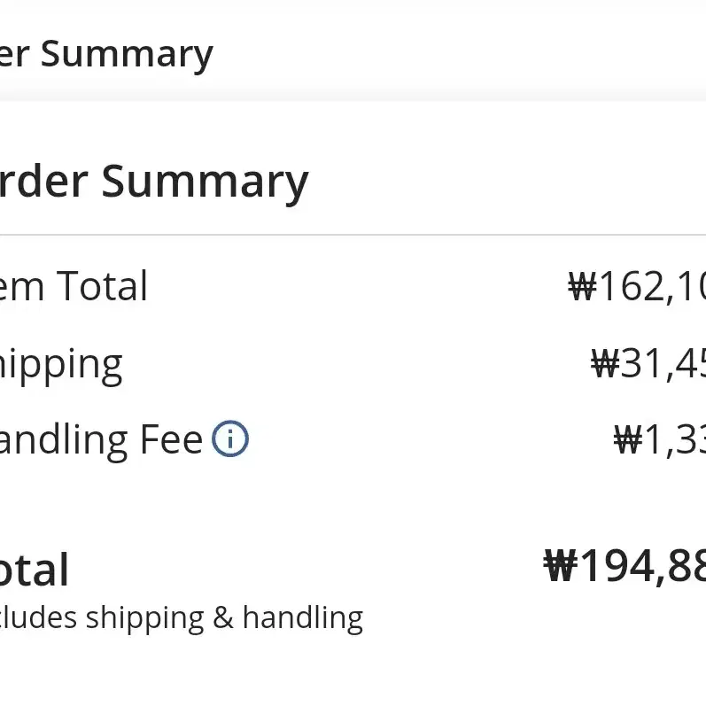Click the won symbol in the bold total
This screenshot has width=706, height=706.
[561, 565]
